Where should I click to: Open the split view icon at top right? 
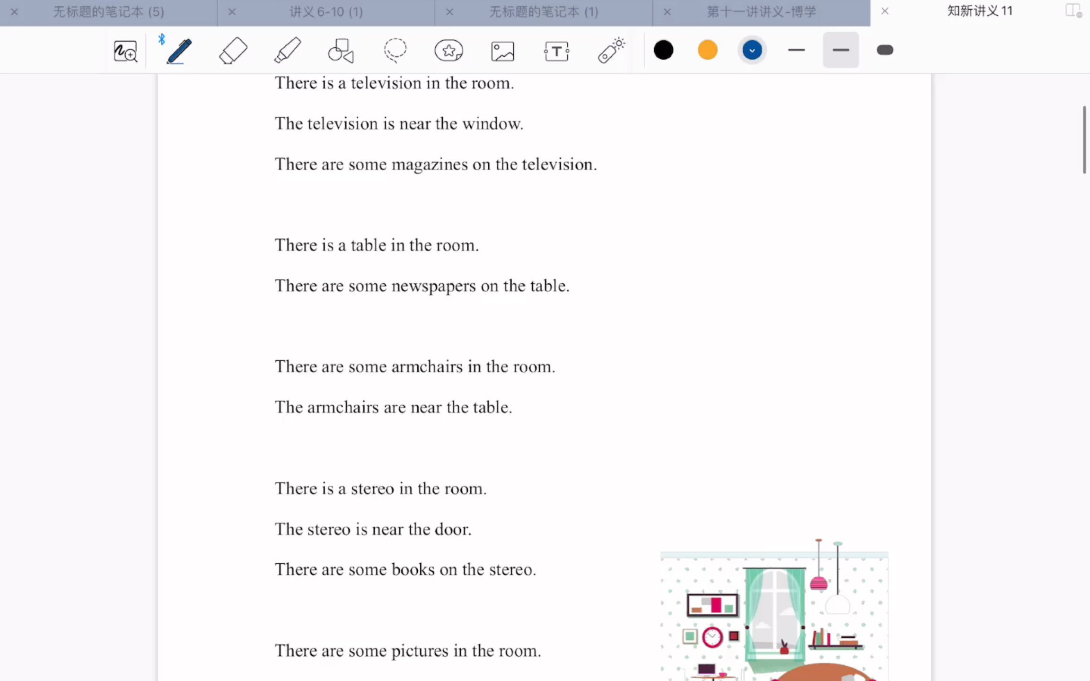coord(1073,10)
